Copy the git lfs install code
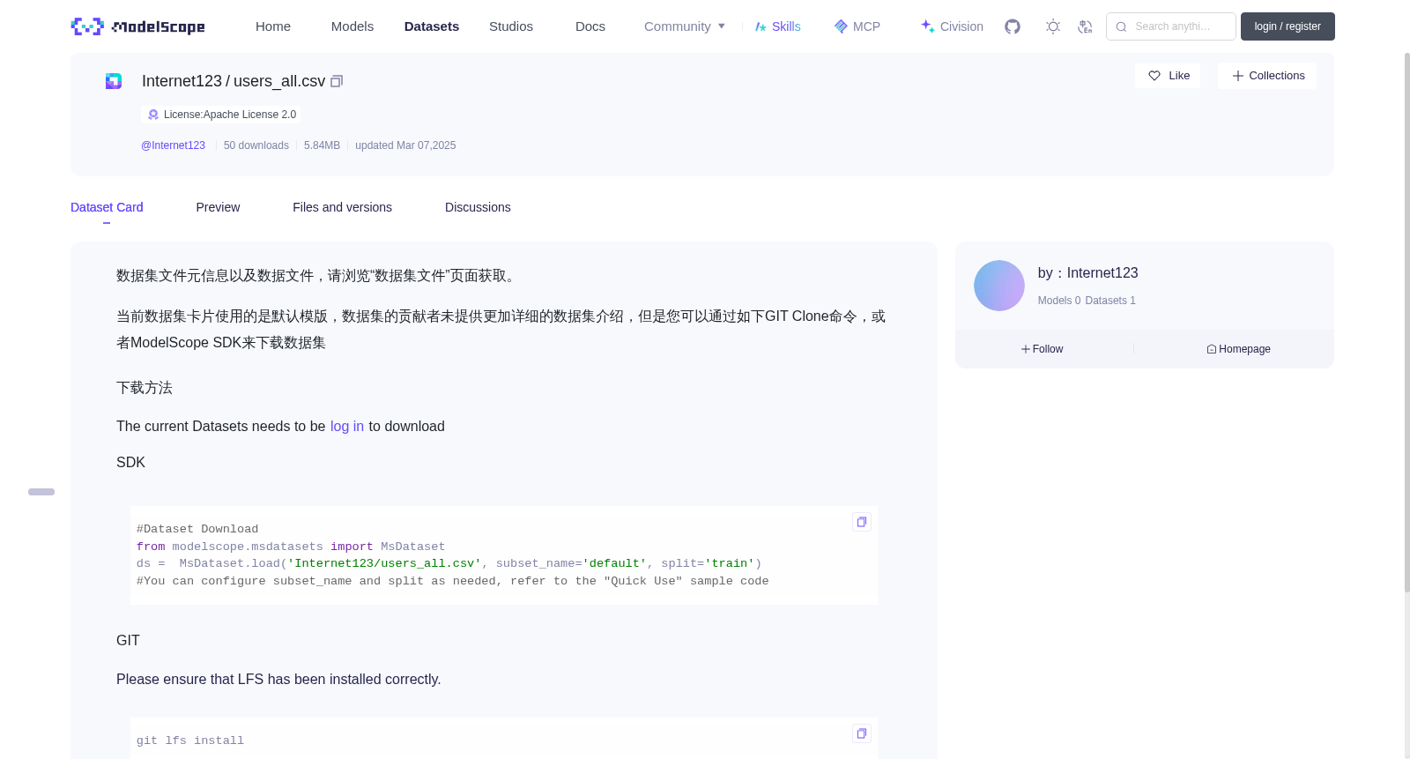The height and width of the screenshot is (759, 1410). point(862,733)
